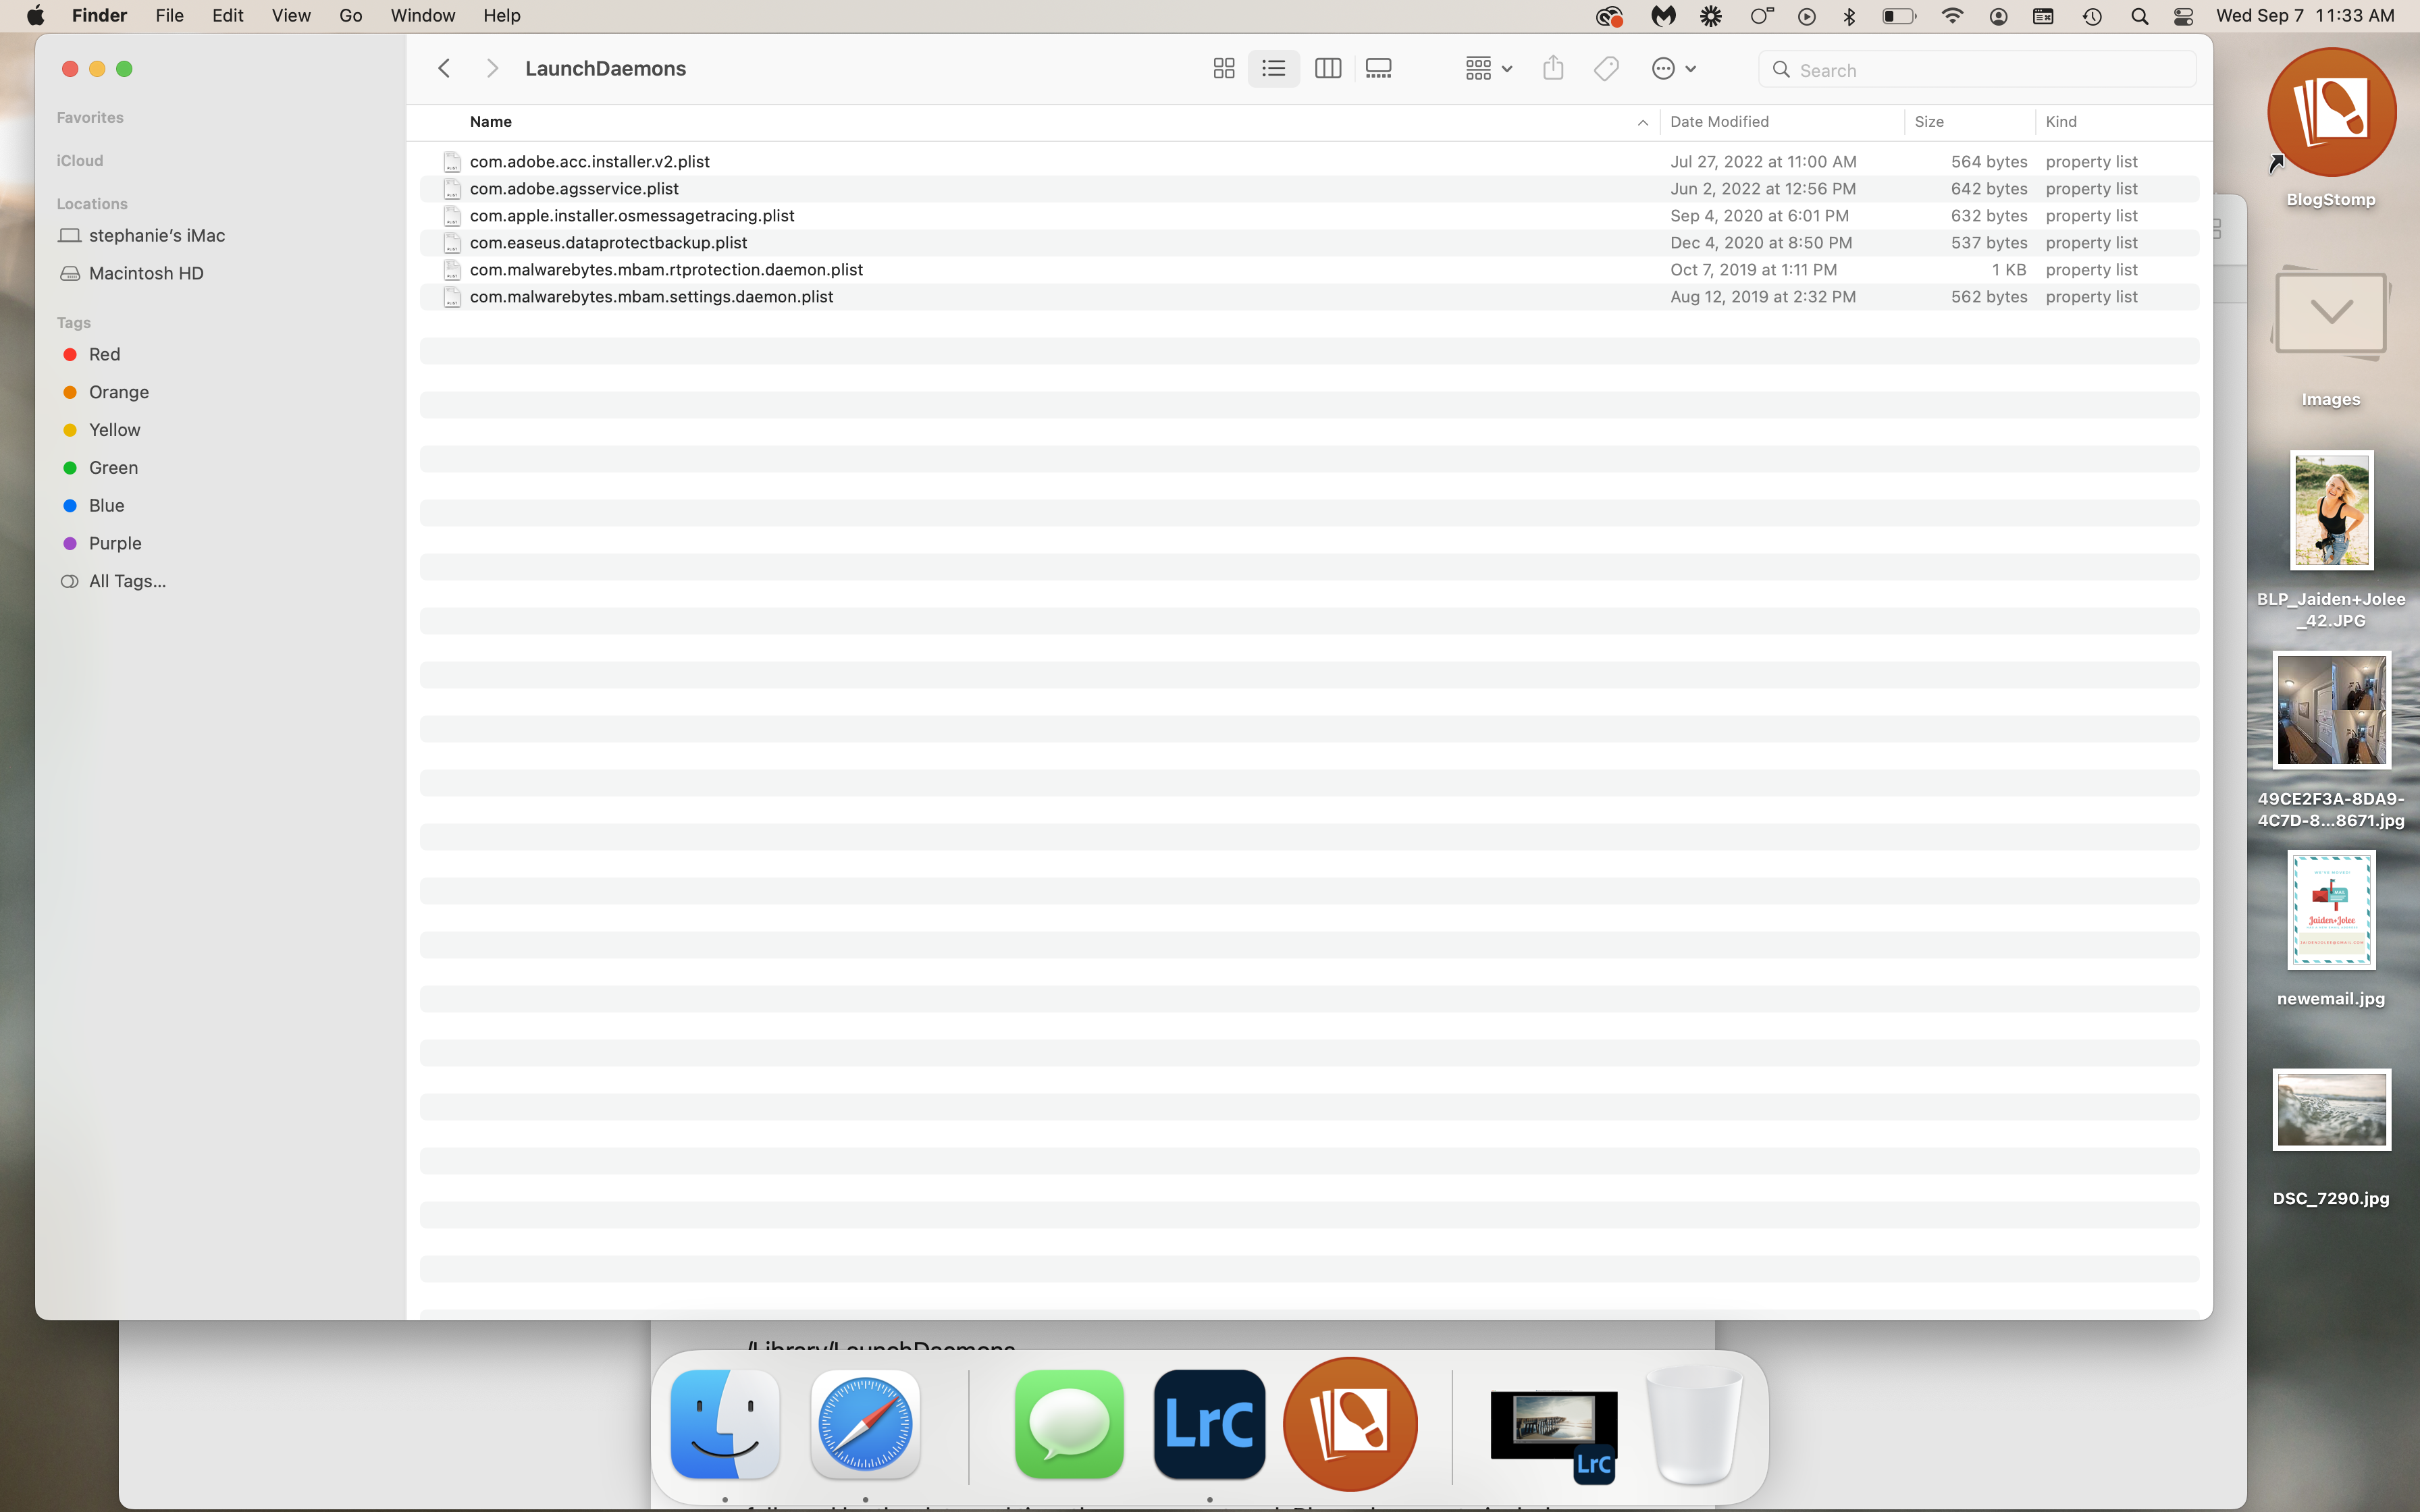This screenshot has width=2420, height=1512.
Task: Toggle the Name column sort arrow
Action: (x=1642, y=122)
